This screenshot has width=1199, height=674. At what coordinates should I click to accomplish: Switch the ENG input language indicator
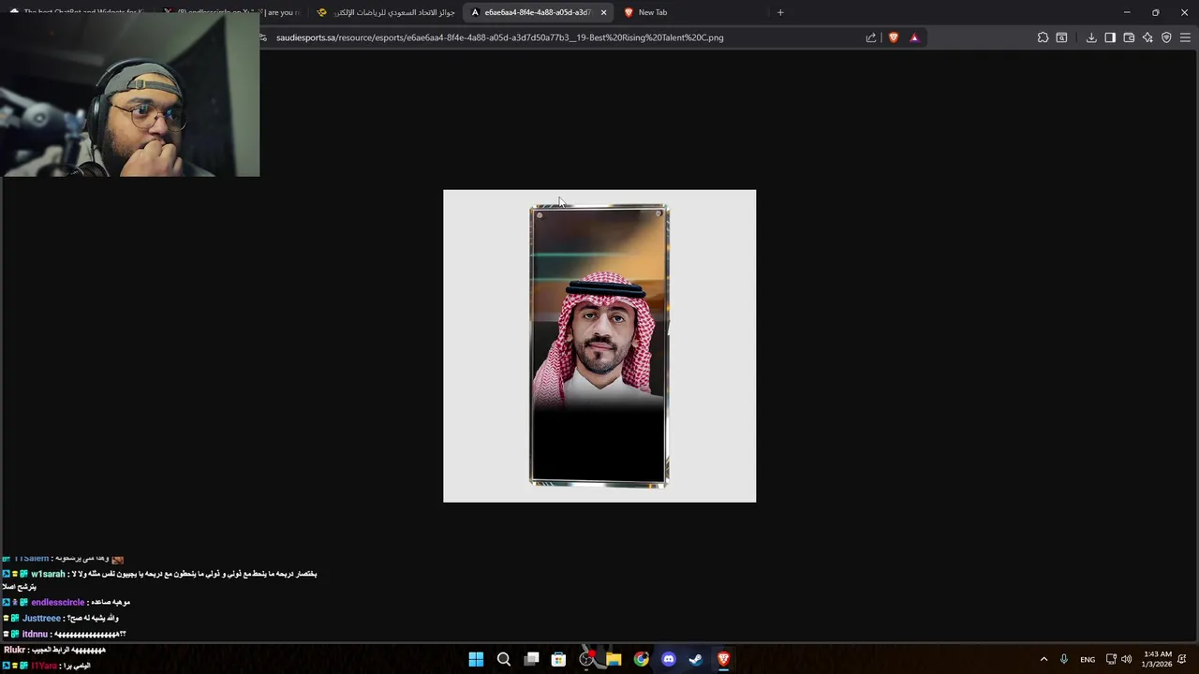pos(1088,659)
